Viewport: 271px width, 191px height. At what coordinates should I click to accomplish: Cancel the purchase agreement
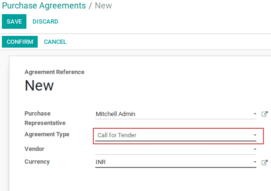coord(55,42)
